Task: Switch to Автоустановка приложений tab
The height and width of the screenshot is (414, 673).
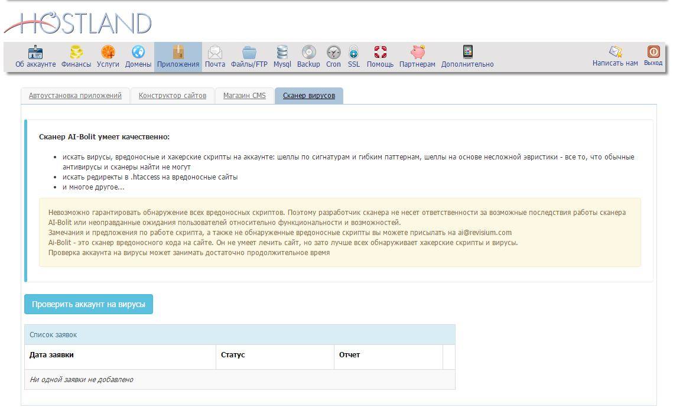Action: pos(75,96)
